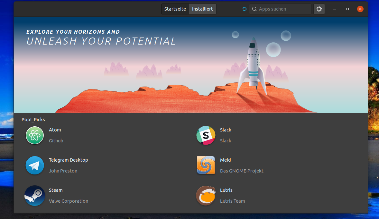Click the magnifier icon in search box
The height and width of the screenshot is (219, 379).
point(254,9)
